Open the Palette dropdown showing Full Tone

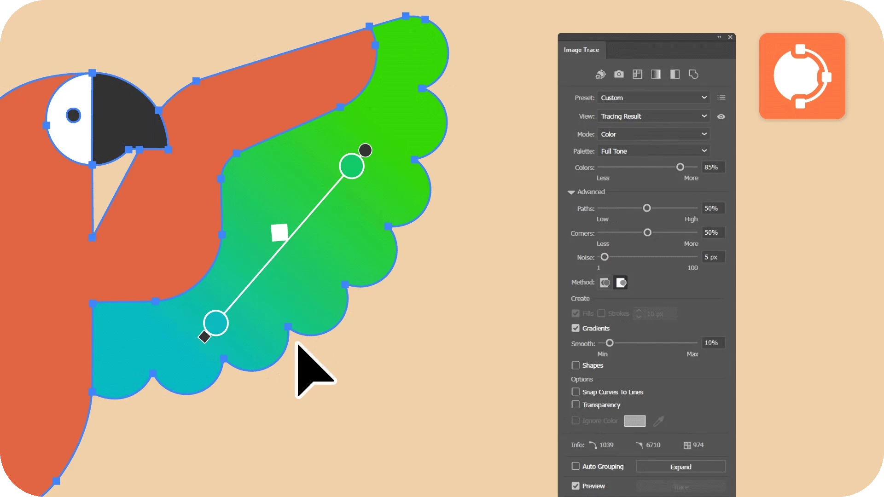click(653, 151)
